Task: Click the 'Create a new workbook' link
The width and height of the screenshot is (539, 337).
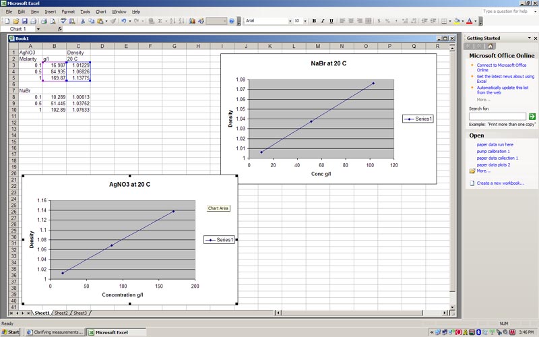Action: pos(500,183)
